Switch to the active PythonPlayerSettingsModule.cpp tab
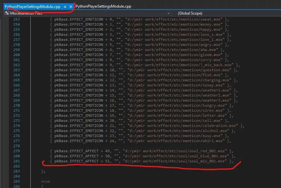 32,6
